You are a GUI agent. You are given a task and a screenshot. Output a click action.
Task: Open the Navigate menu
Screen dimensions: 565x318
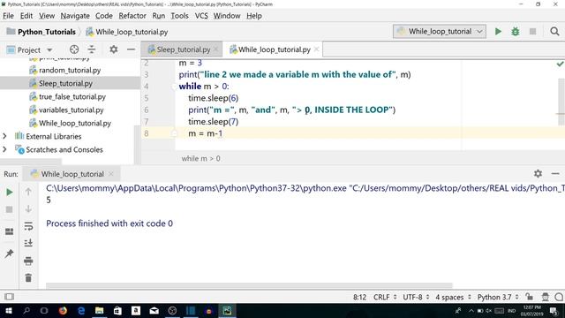click(x=75, y=16)
